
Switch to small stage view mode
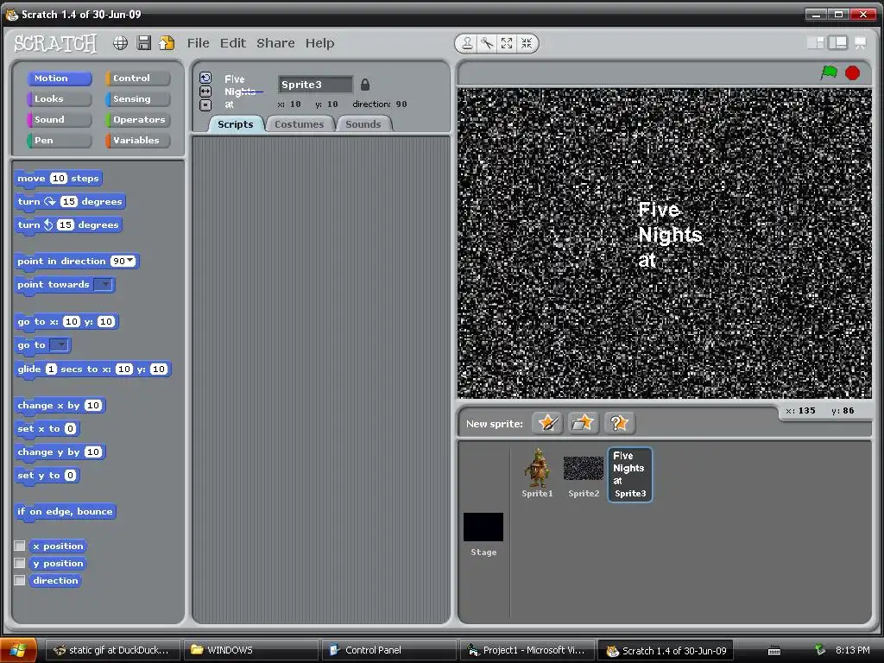click(815, 43)
